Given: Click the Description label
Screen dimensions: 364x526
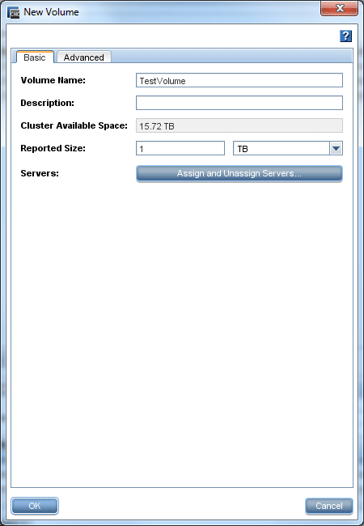Looking at the screenshot, I should [x=48, y=103].
